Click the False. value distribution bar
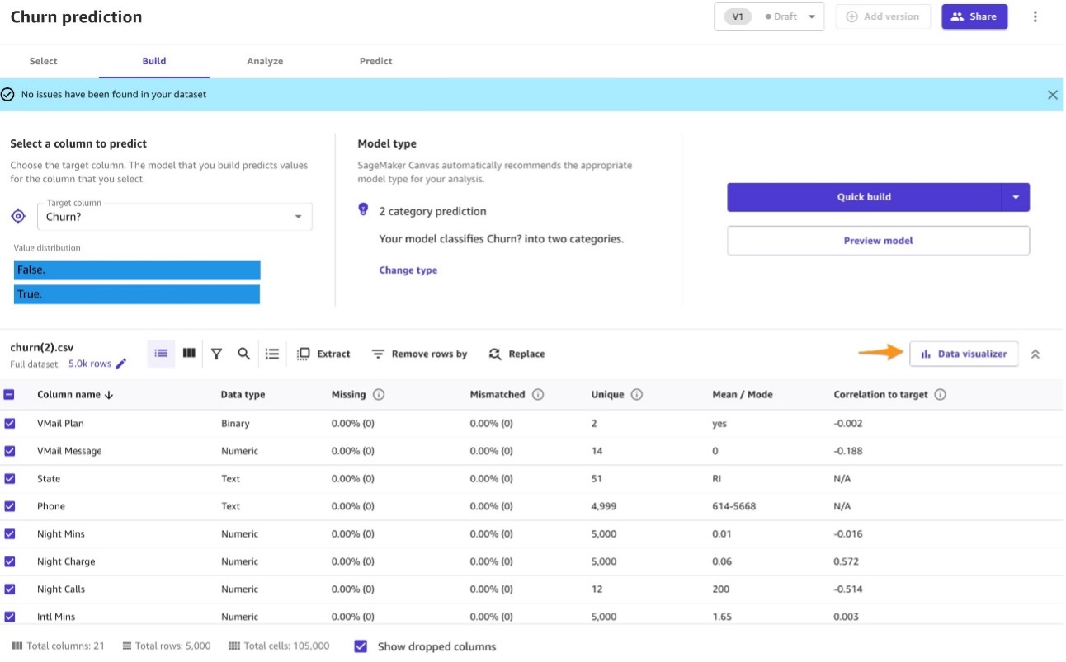The width and height of the screenshot is (1066, 662). pyautogui.click(x=137, y=270)
